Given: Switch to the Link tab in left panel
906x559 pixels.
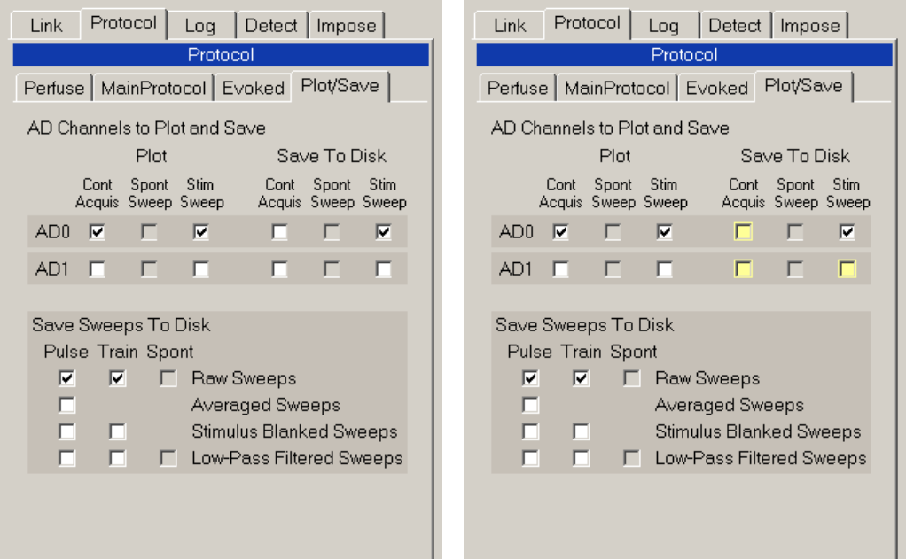Looking at the screenshot, I should (x=45, y=26).
